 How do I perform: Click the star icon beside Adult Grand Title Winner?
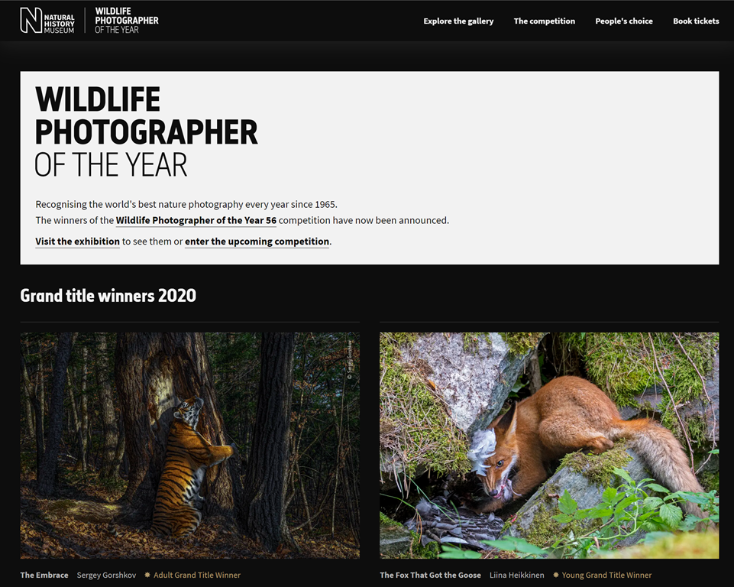pyautogui.click(x=147, y=575)
